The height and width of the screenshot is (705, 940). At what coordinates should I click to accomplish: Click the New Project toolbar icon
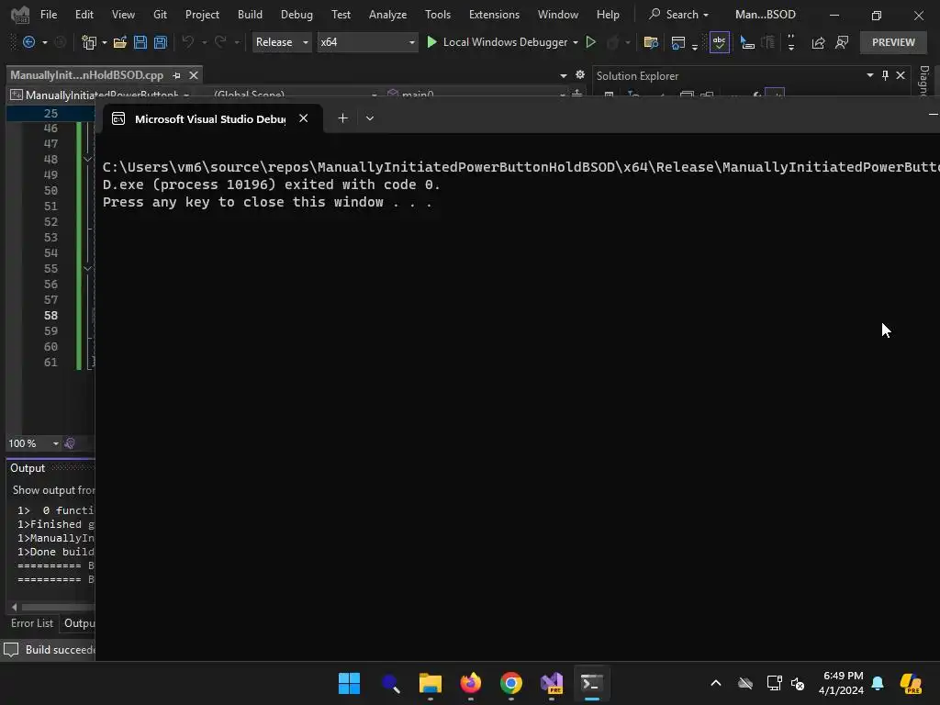tap(89, 42)
